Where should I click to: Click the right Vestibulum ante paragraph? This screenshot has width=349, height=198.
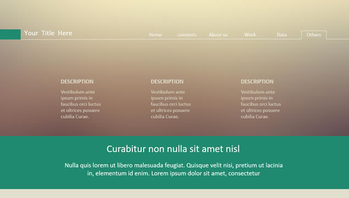click(x=261, y=104)
